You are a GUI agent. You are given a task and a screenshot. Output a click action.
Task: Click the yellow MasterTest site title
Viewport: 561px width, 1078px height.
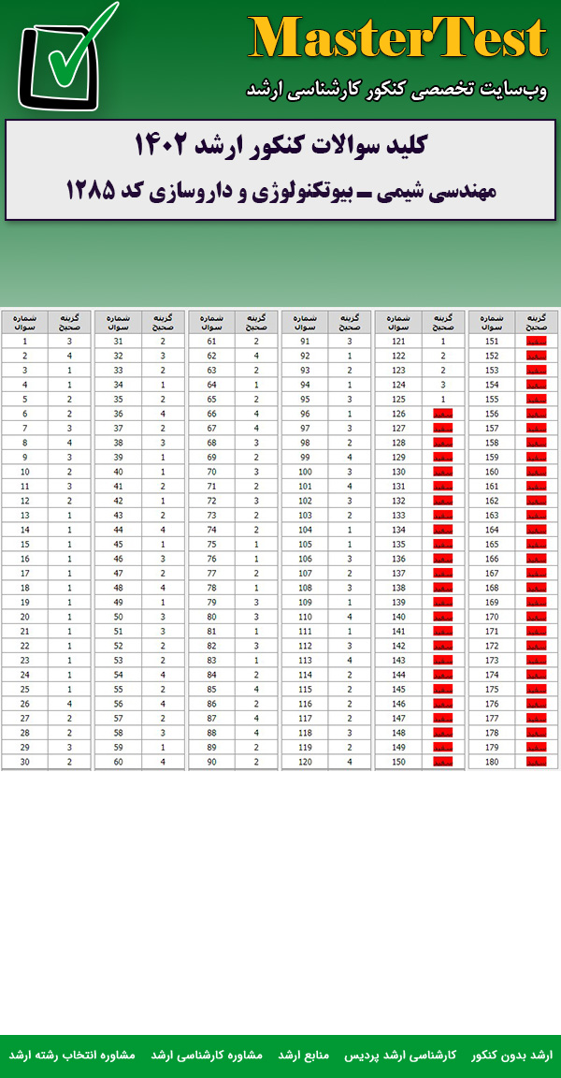pos(397,39)
